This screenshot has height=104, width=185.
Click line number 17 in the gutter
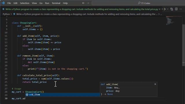click(x=6, y=56)
